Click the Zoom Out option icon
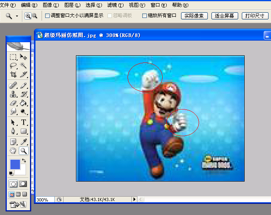Screen dimensions: 271x215 pos(35,16)
